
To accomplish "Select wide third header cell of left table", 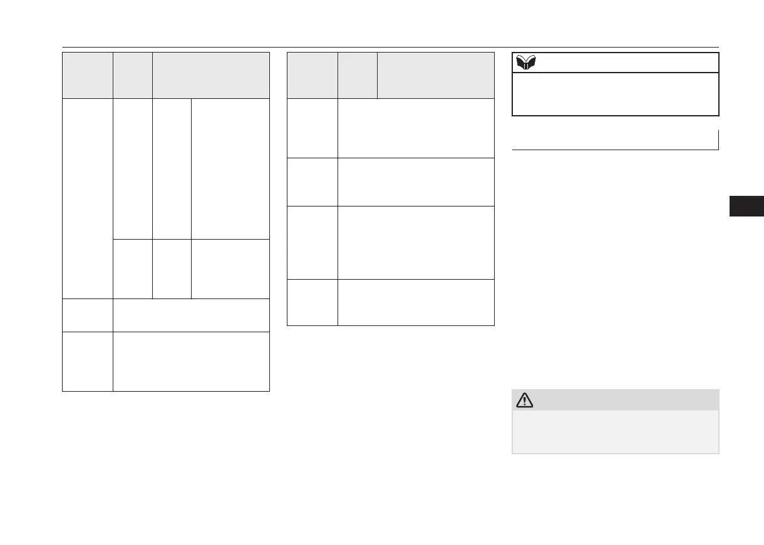I will tap(211, 75).
